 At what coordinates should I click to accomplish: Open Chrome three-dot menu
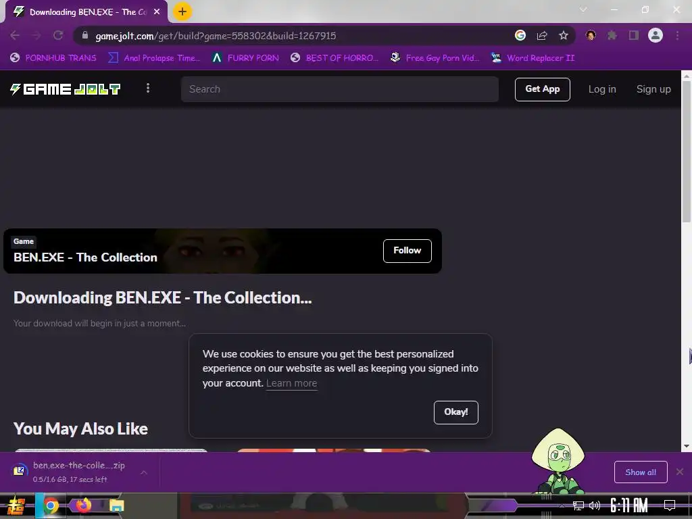[677, 35]
